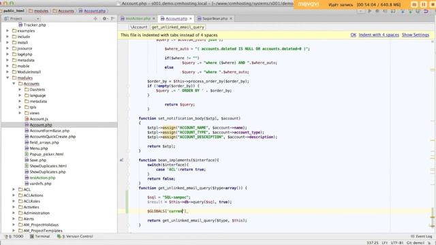The height and width of the screenshot is (245, 436).
Task: Close the SugarBean.php tab
Action: [x=231, y=18]
